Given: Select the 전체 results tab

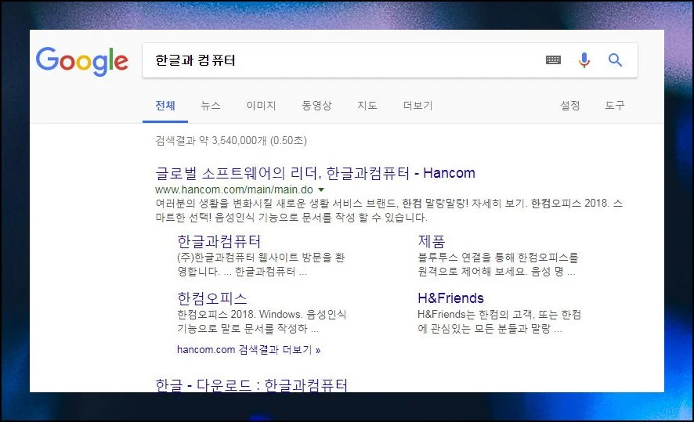Looking at the screenshot, I should [165, 106].
